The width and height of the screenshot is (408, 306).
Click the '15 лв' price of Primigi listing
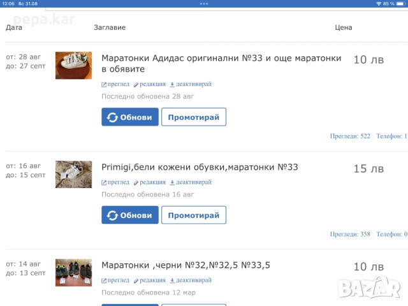(x=368, y=169)
